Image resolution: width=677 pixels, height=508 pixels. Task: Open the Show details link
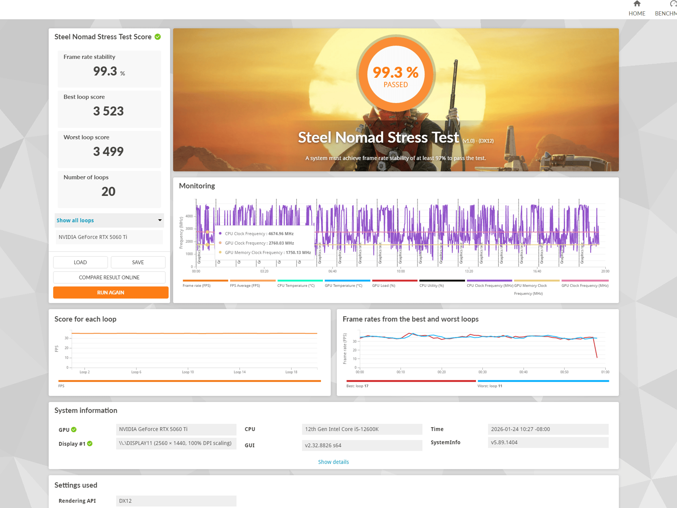[x=333, y=462]
